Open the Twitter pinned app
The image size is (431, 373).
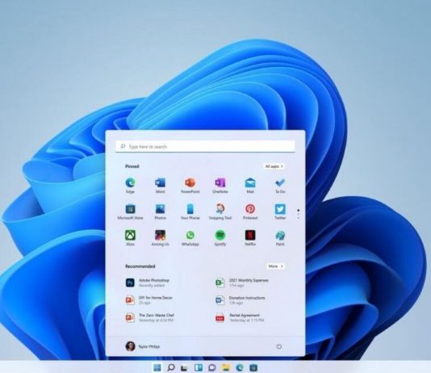pyautogui.click(x=280, y=212)
